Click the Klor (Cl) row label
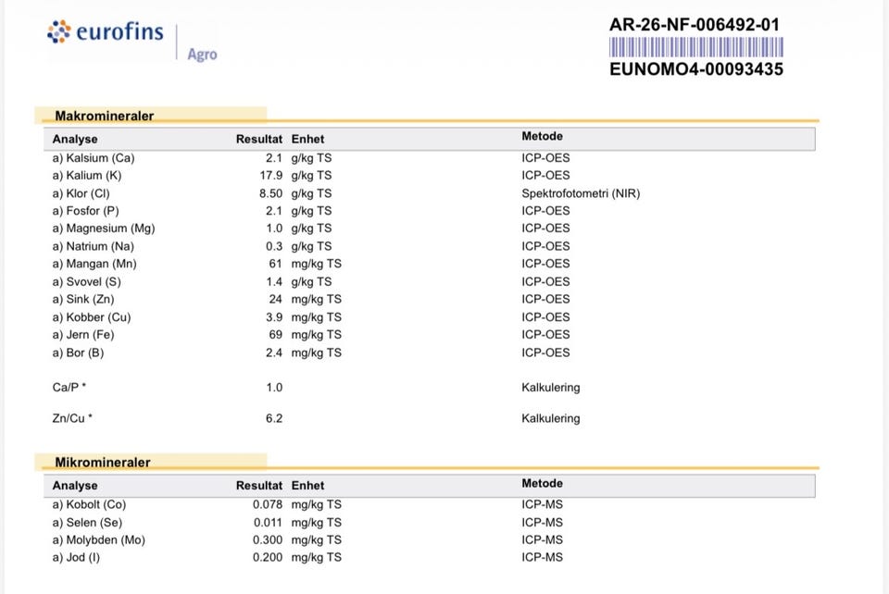The width and height of the screenshot is (889, 594). (x=81, y=193)
